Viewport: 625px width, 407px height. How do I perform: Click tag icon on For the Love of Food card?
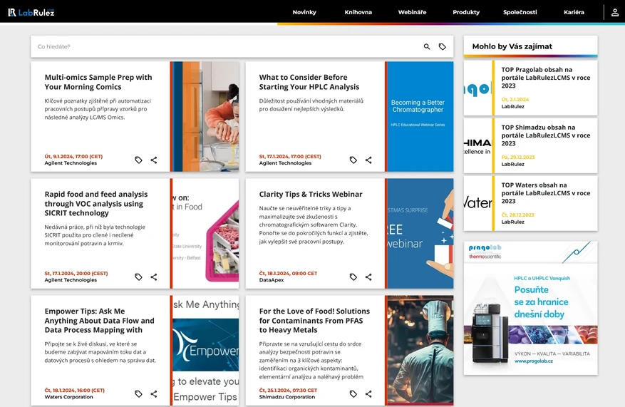pyautogui.click(x=353, y=394)
